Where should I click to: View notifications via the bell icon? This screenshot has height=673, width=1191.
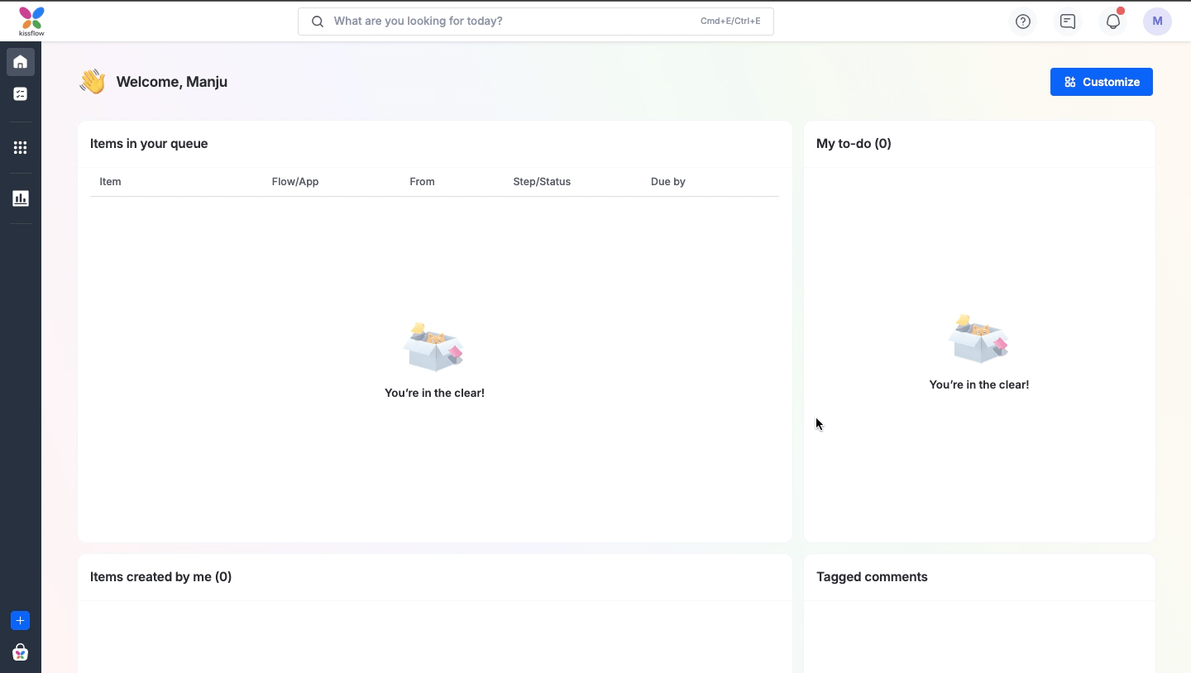point(1112,21)
